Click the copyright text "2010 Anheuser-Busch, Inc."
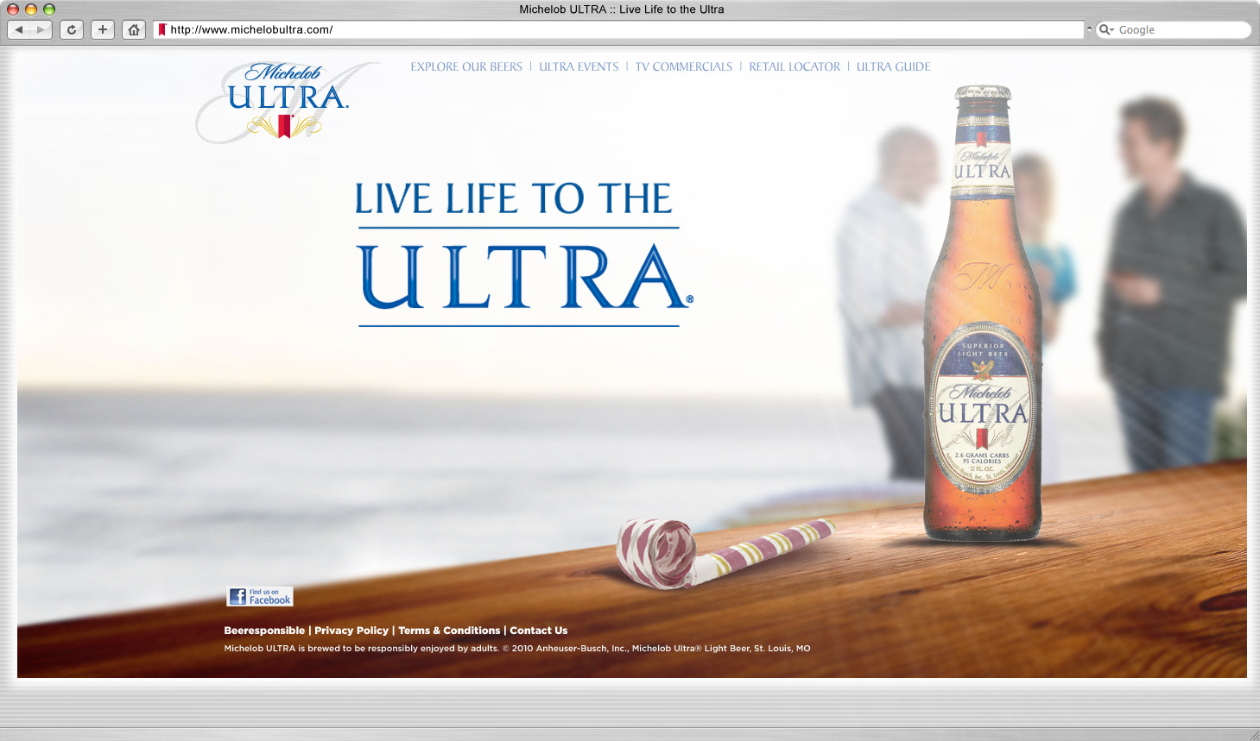The height and width of the screenshot is (741, 1260). (569, 649)
